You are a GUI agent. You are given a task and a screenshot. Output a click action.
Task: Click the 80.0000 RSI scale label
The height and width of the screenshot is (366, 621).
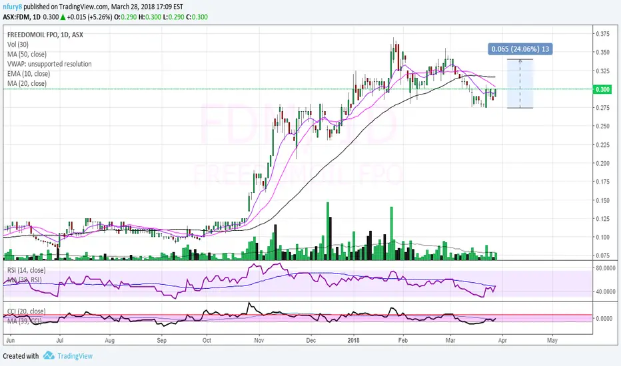click(x=606, y=268)
